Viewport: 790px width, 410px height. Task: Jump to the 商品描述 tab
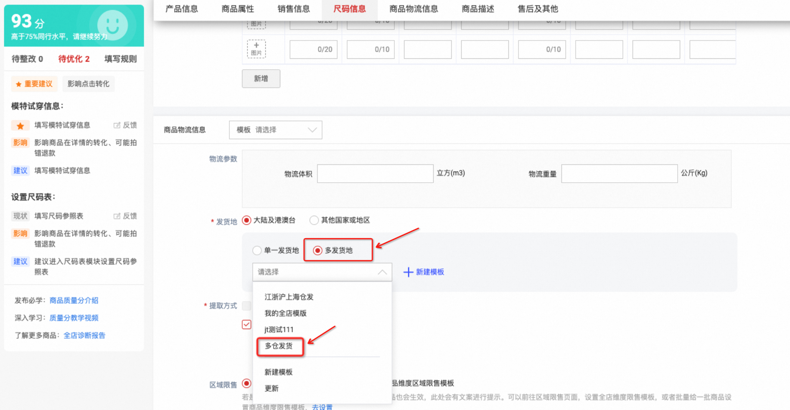(x=478, y=9)
